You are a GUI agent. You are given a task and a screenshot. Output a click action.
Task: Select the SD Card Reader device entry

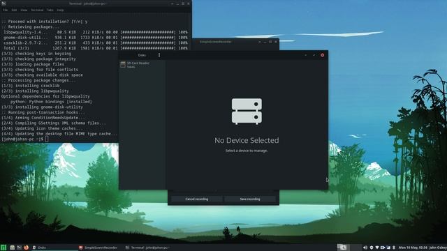pyautogui.click(x=142, y=65)
